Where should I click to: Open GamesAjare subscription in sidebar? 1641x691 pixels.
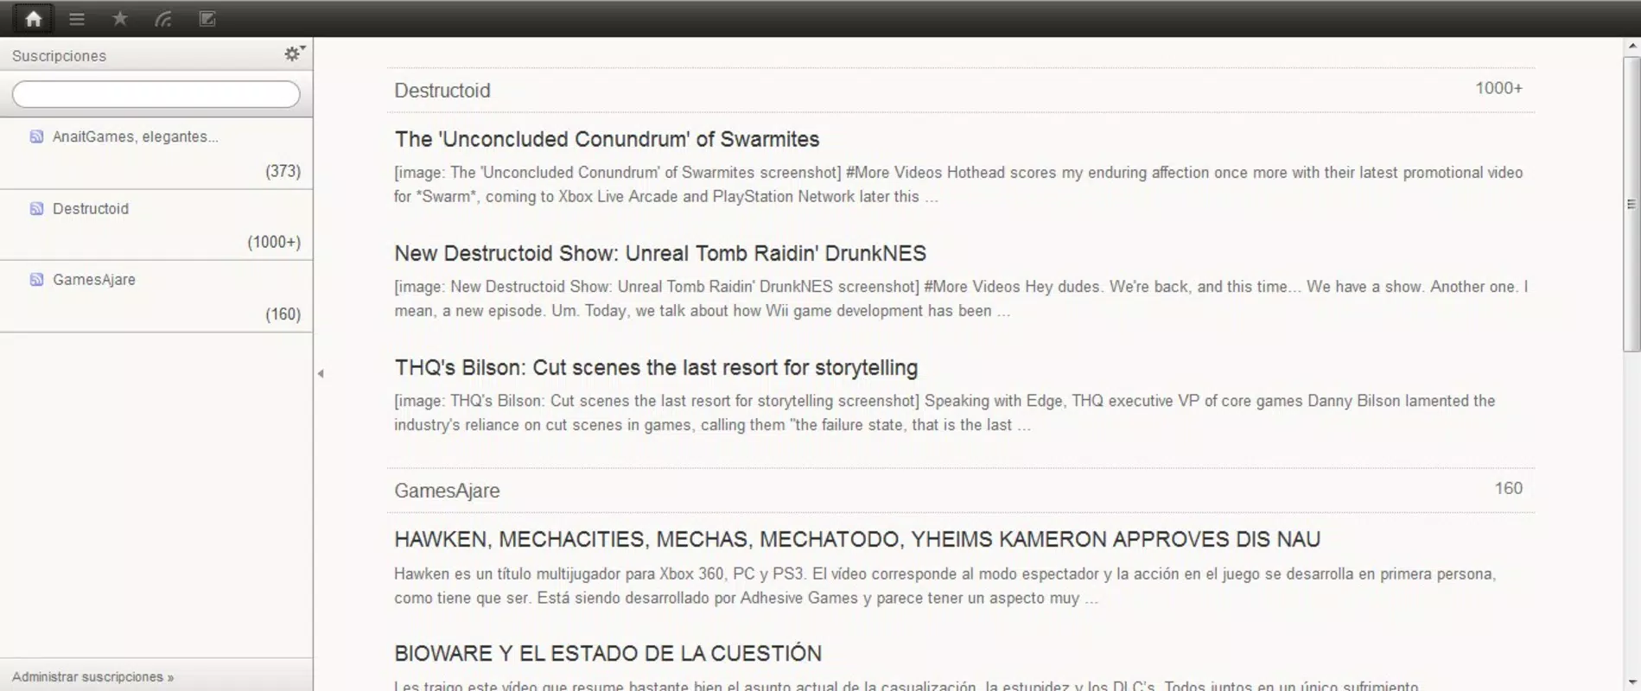coord(94,279)
